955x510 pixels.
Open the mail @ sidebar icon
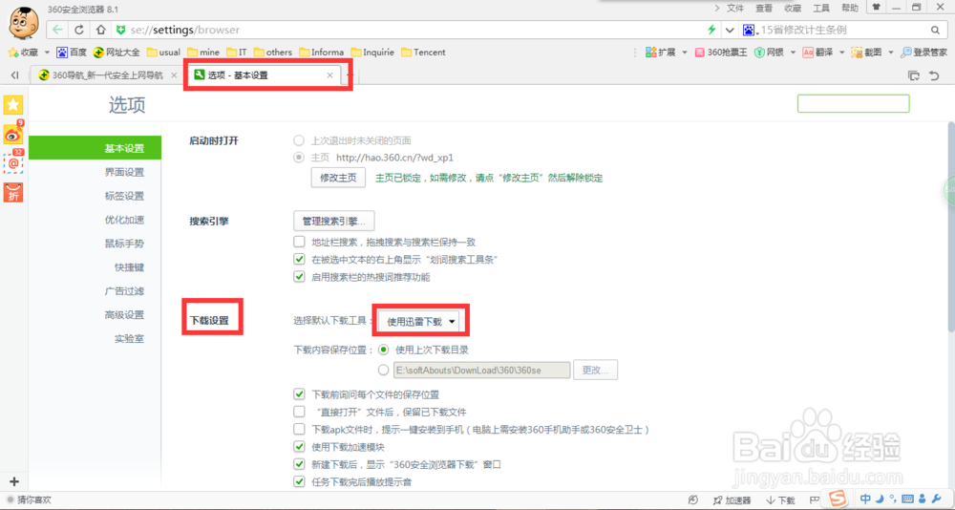click(13, 162)
